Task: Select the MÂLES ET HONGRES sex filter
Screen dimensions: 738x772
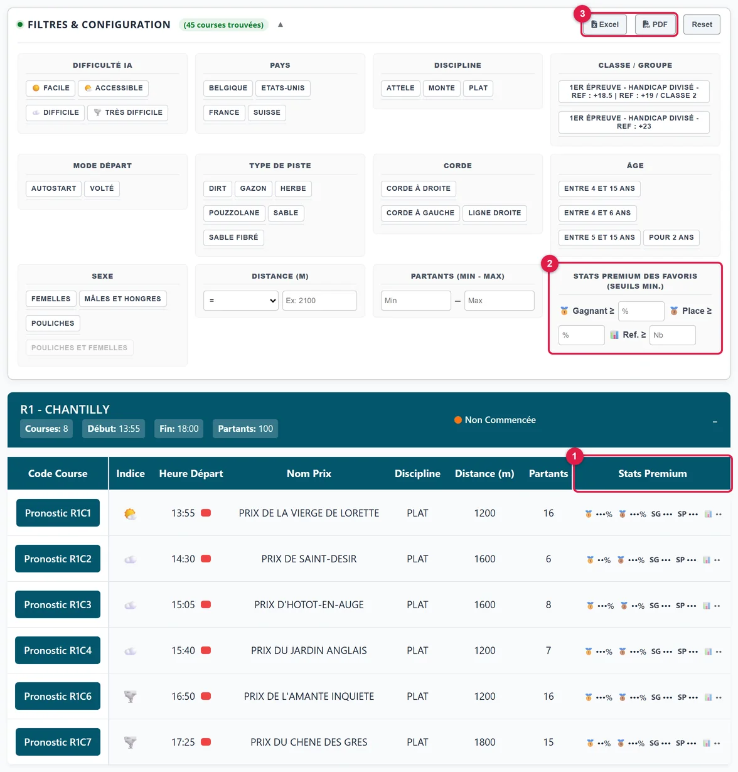Action: [123, 299]
